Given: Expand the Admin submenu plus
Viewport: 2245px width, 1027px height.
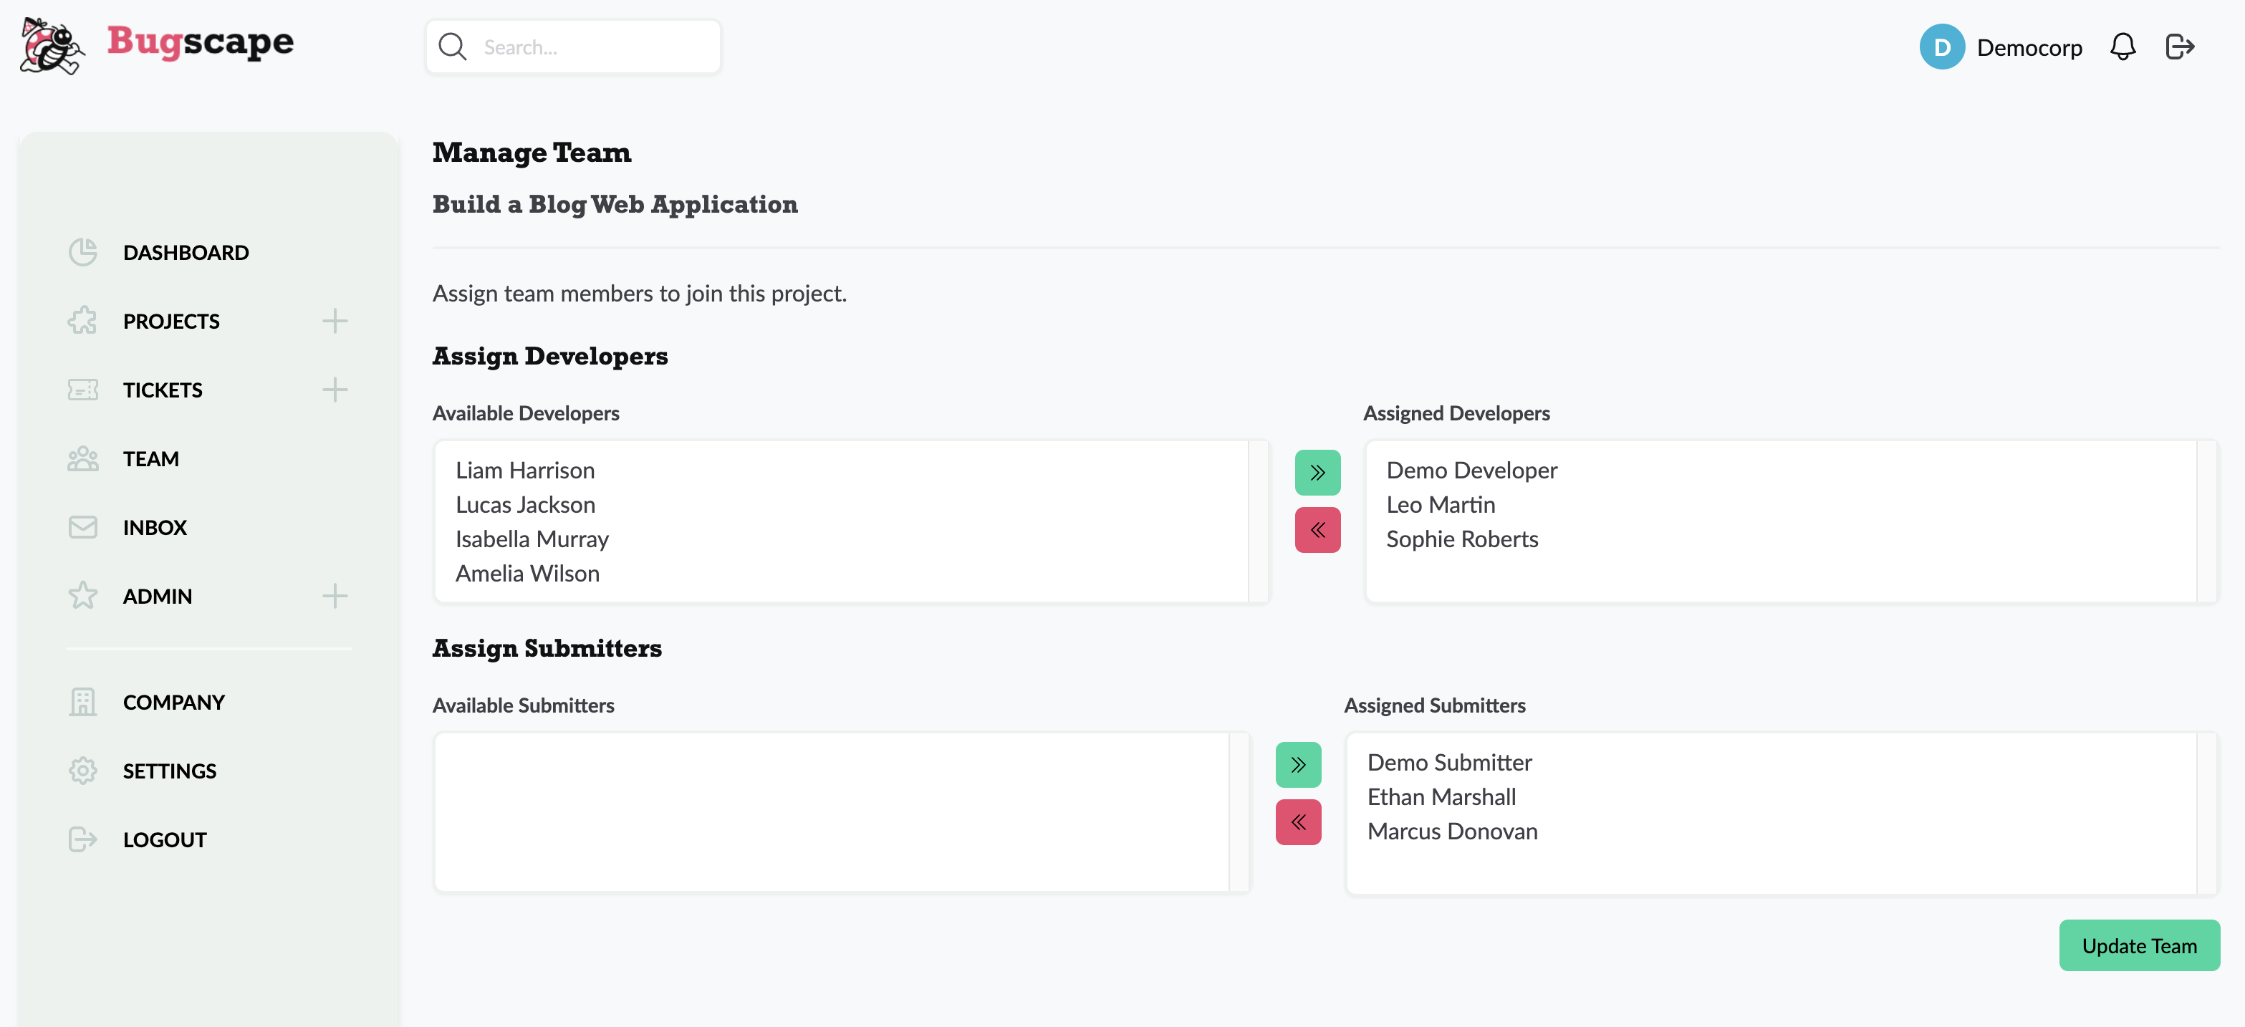Looking at the screenshot, I should (x=335, y=596).
